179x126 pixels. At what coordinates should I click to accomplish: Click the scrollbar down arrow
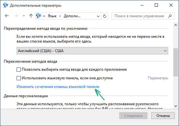coord(175,106)
